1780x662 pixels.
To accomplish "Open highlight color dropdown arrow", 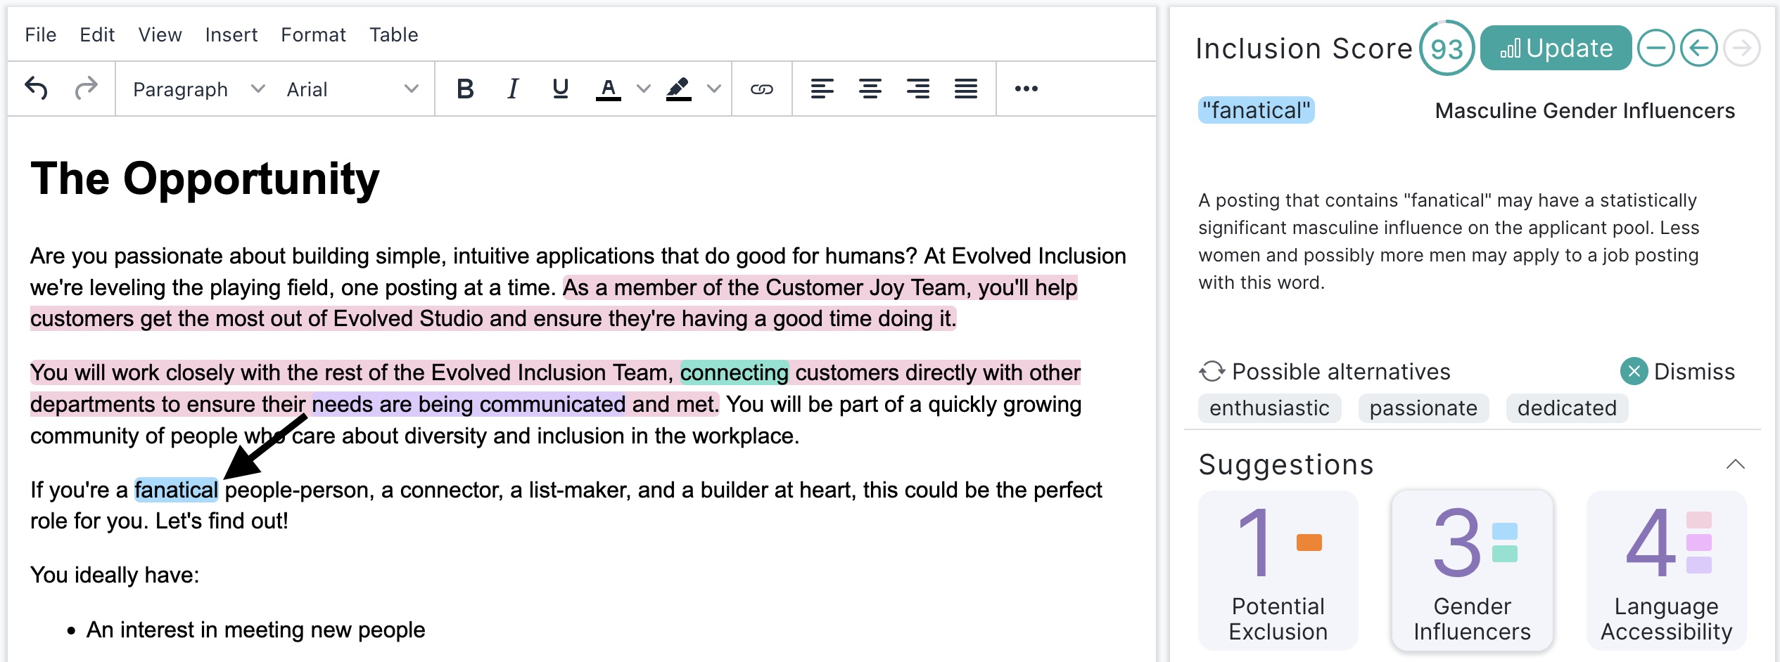I will pyautogui.click(x=714, y=89).
